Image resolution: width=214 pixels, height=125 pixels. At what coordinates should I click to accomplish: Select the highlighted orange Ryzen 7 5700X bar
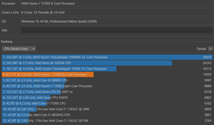[x=48, y=74]
